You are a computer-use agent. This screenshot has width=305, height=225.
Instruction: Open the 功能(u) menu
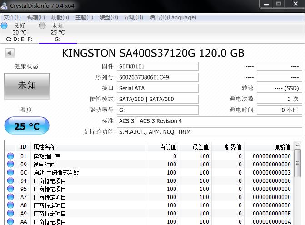pyautogui.click(x=60, y=17)
